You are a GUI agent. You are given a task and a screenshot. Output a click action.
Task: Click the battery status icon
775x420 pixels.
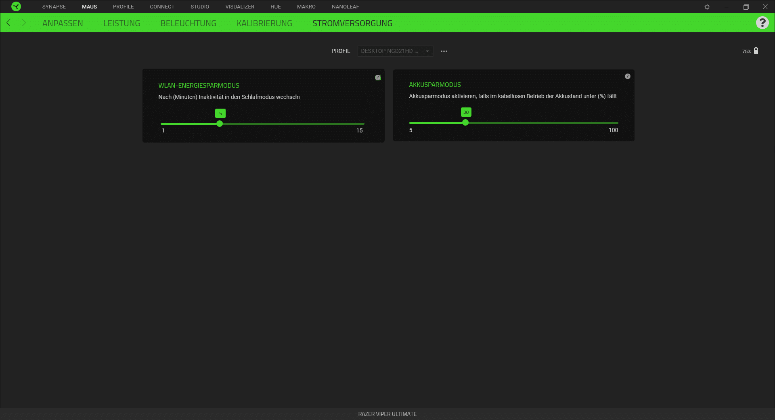(756, 51)
